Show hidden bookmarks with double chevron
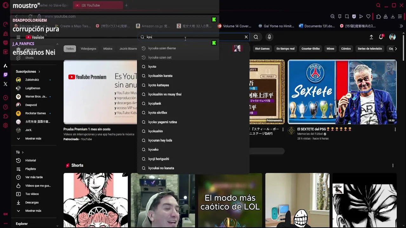Viewport: 406px width, 228px height. (401, 26)
